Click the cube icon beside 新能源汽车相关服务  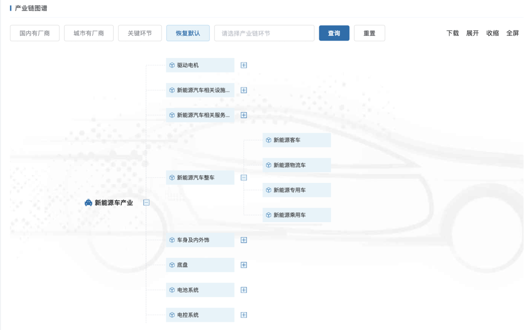click(172, 115)
